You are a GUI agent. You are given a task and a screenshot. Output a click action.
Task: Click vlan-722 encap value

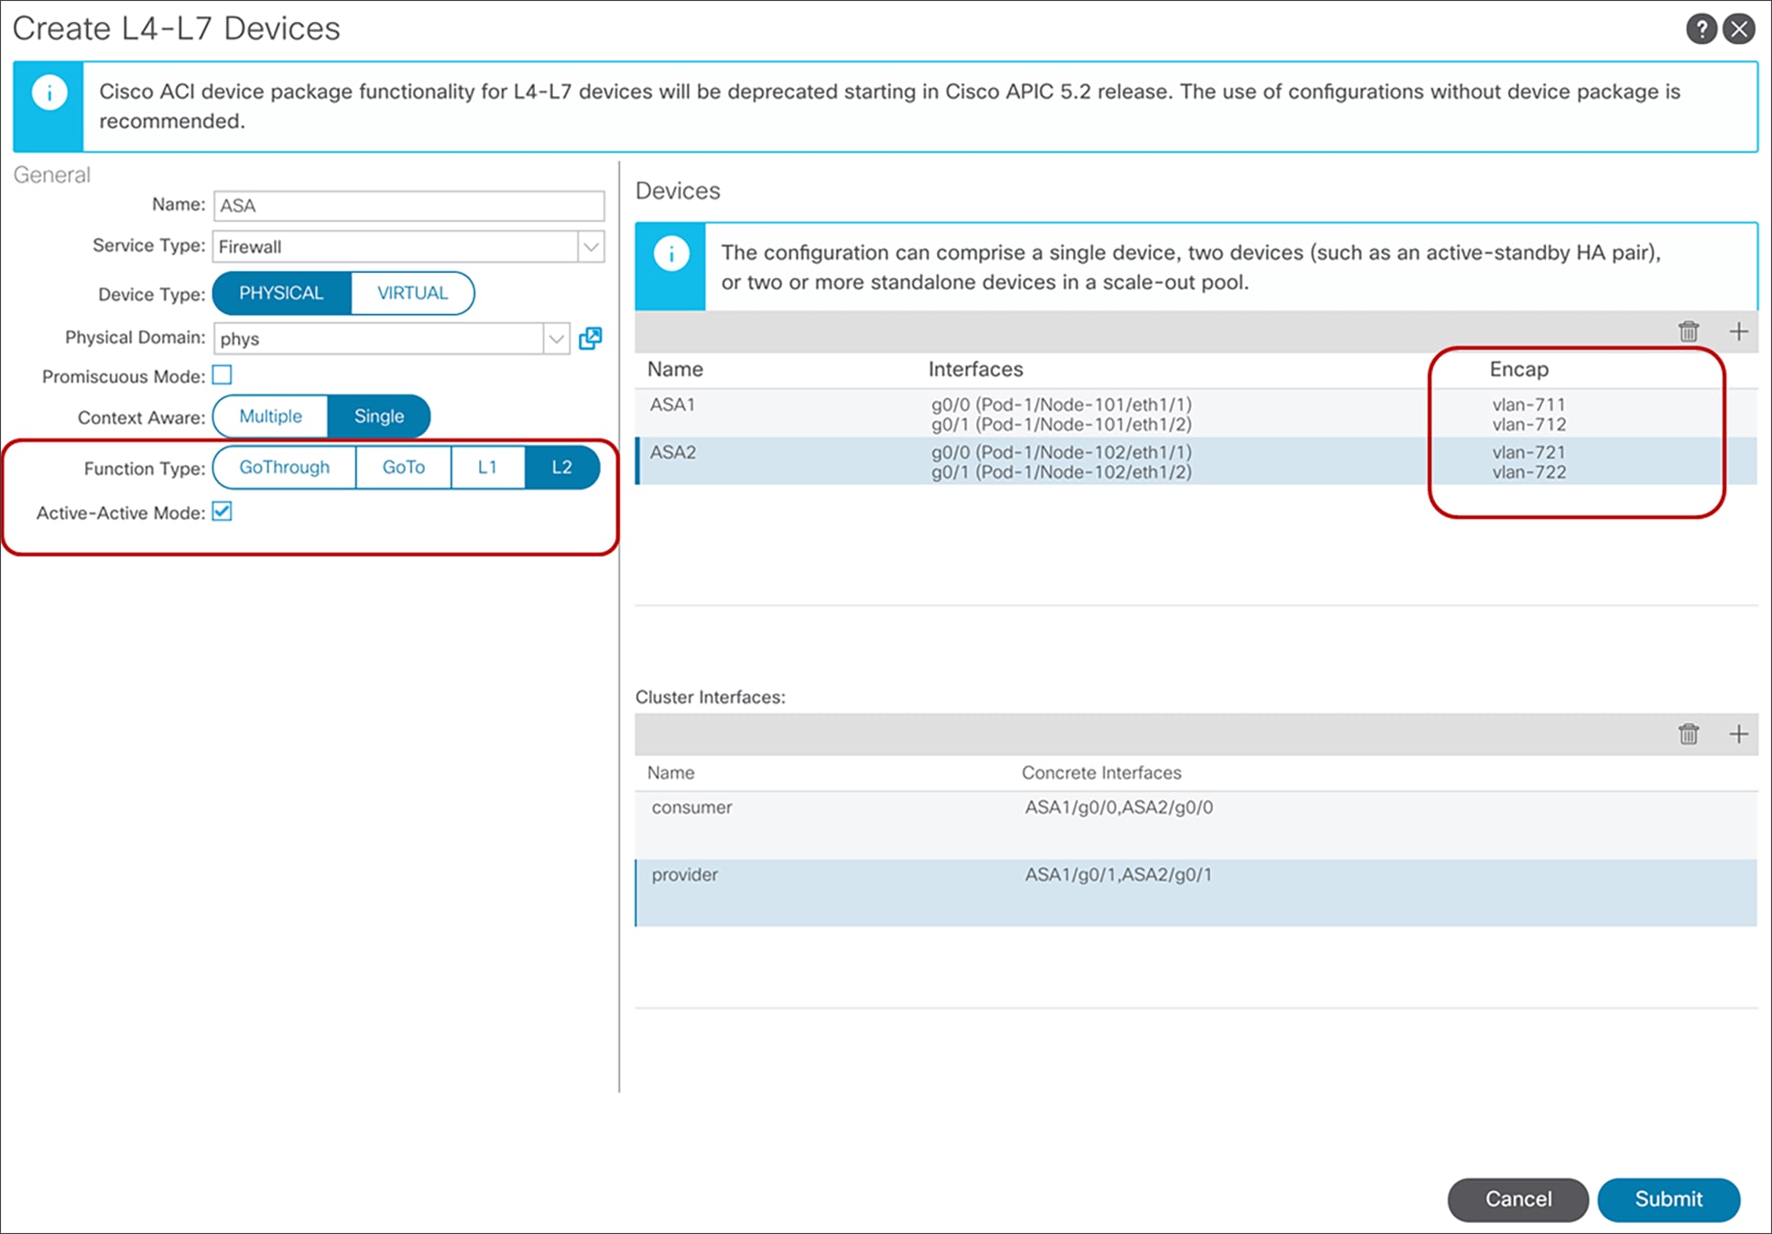click(x=1528, y=472)
